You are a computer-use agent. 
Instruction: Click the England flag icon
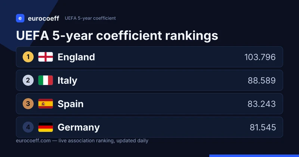[46, 57]
